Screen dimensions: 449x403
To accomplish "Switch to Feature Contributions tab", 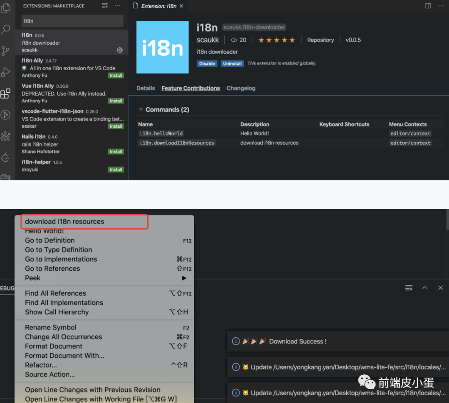I will pos(191,88).
